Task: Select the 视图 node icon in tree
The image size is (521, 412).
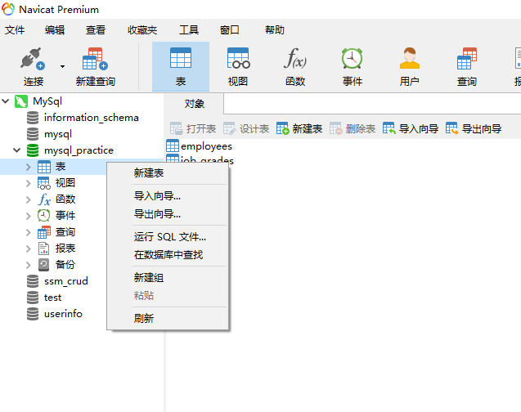Action: click(44, 183)
